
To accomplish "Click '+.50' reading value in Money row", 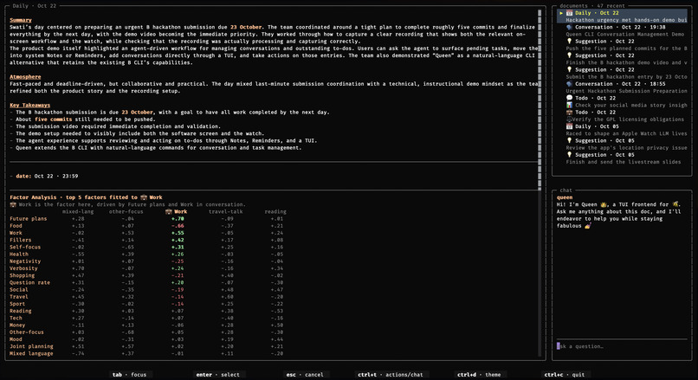I will (x=277, y=325).
